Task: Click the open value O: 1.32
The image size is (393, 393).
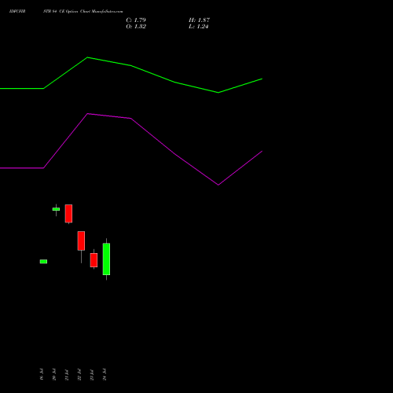Action: (136, 27)
